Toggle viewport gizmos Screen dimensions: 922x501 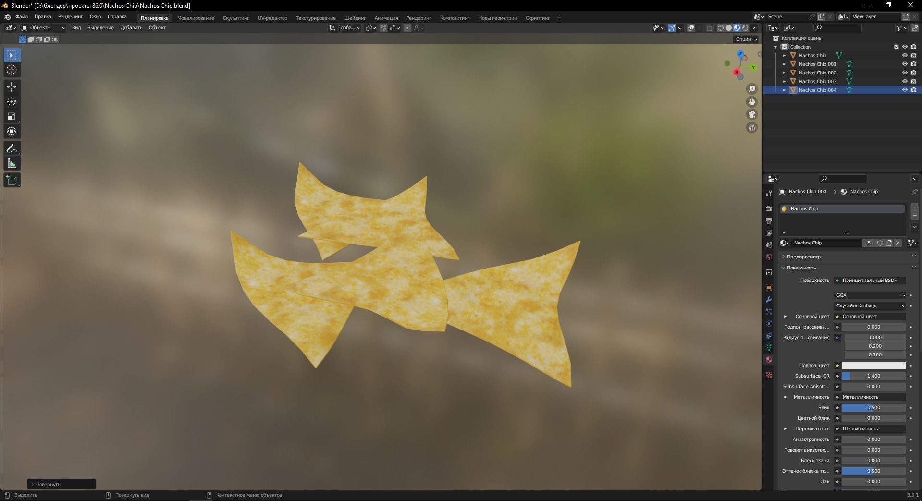pyautogui.click(x=672, y=28)
